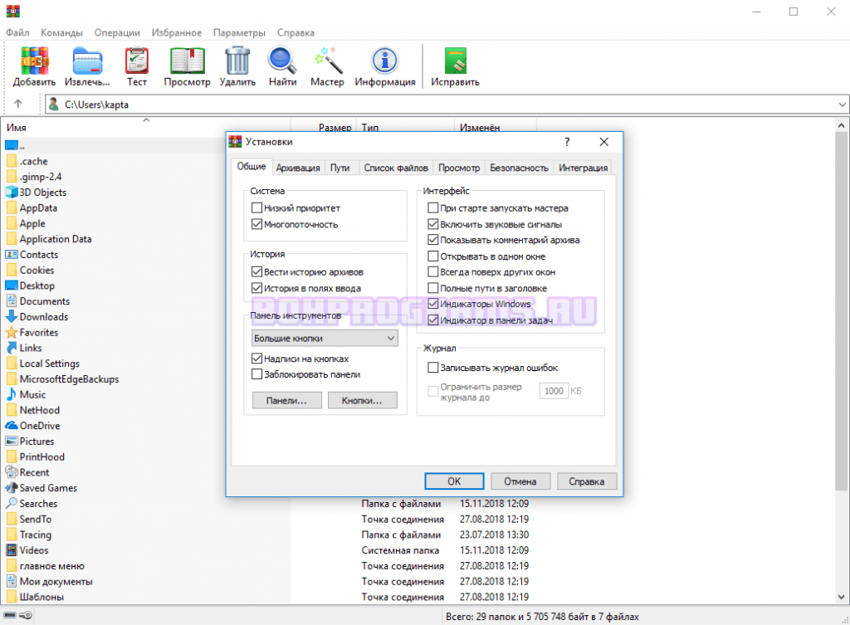850x625 pixels.
Task: Open the Просмотр (View) toolbar icon
Action: tap(187, 62)
